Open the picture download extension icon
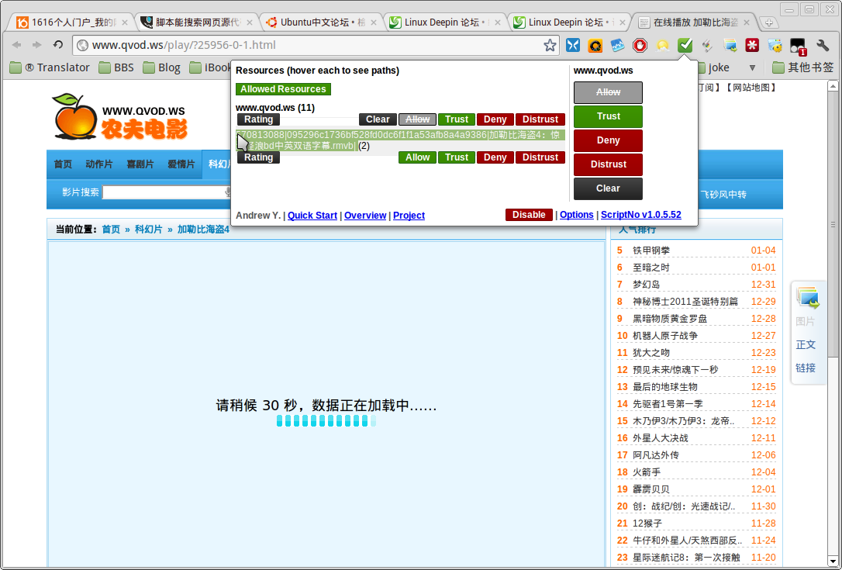 click(x=730, y=46)
